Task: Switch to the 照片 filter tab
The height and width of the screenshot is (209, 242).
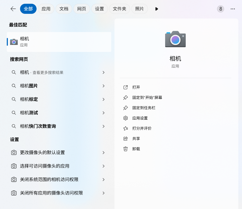Action: (x=139, y=9)
